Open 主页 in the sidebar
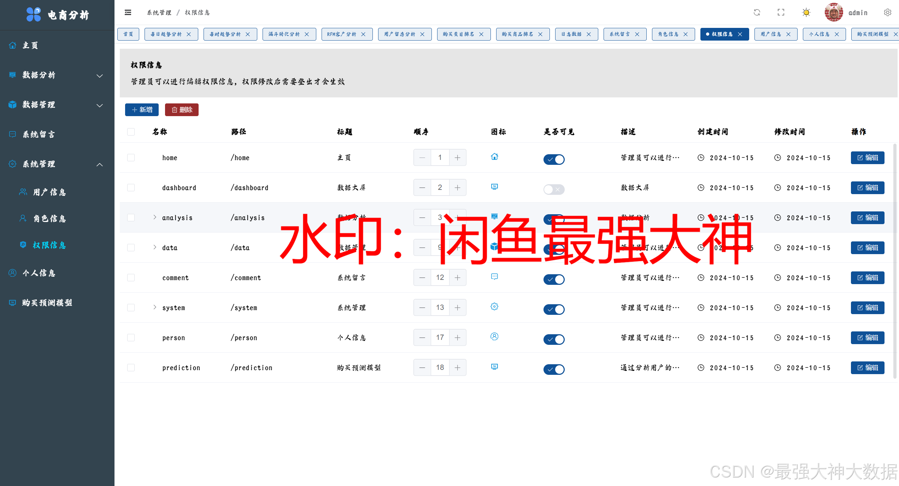 30,46
